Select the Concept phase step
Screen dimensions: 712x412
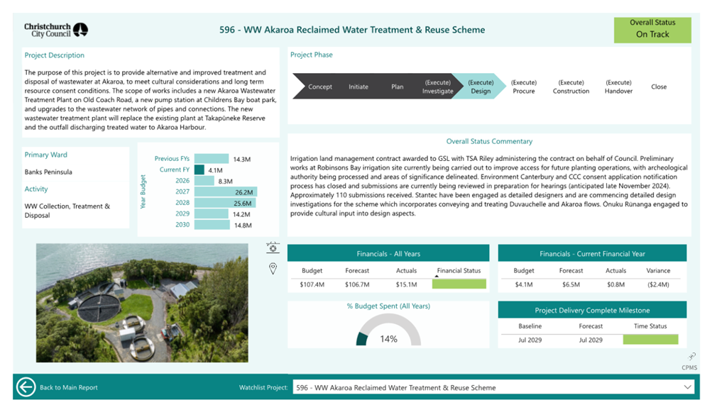pyautogui.click(x=319, y=87)
